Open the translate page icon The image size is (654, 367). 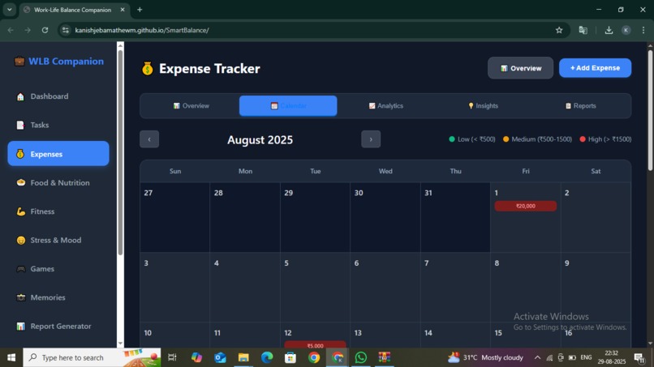click(x=583, y=30)
